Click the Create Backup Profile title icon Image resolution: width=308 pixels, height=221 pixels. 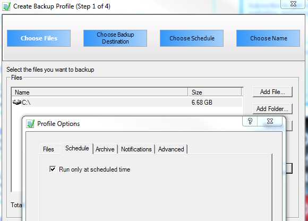coord(6,6)
